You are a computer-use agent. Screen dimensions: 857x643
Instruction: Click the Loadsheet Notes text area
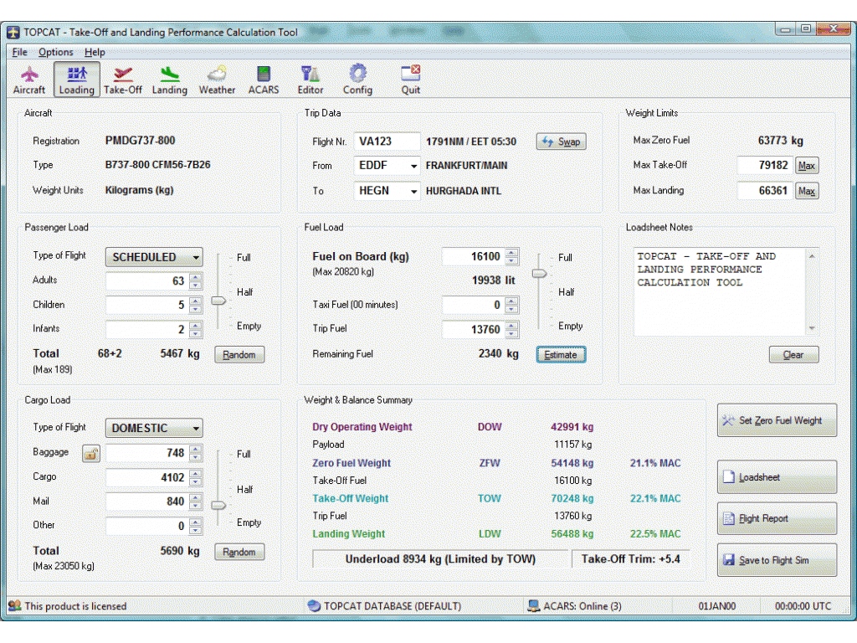[x=719, y=291]
